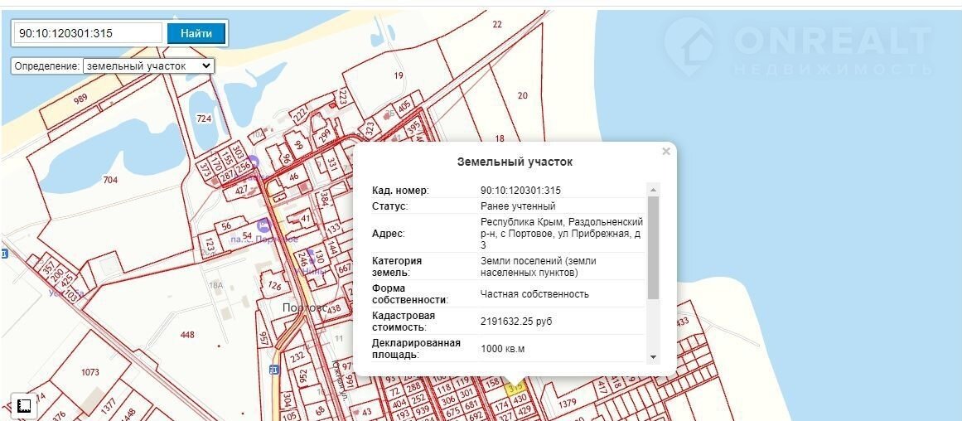Open the Определение type dropdown

(x=148, y=65)
